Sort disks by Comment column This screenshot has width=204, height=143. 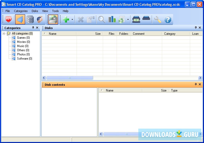[146, 34]
